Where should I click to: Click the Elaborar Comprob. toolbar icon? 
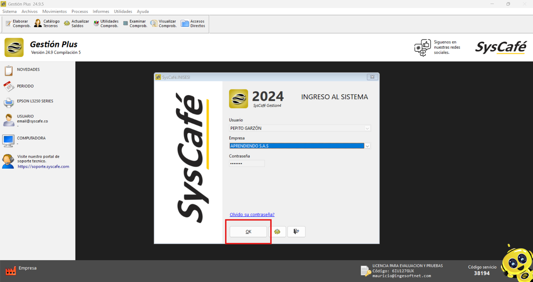tap(9, 24)
